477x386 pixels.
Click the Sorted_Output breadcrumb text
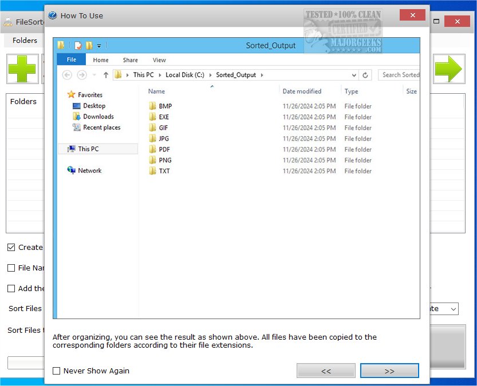click(236, 75)
